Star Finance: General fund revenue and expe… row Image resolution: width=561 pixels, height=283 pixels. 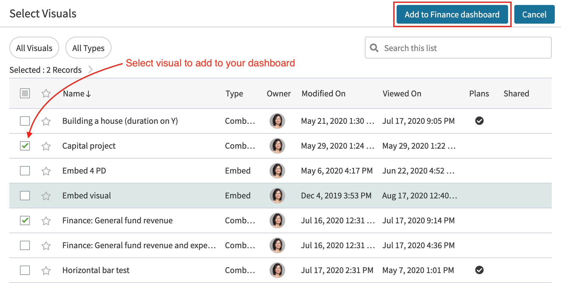click(x=46, y=245)
